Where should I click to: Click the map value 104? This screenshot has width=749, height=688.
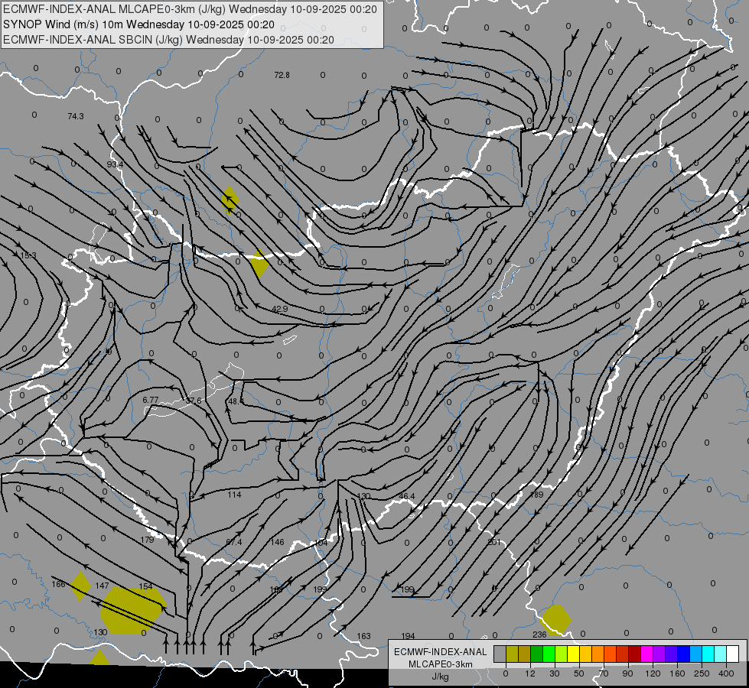click(321, 543)
